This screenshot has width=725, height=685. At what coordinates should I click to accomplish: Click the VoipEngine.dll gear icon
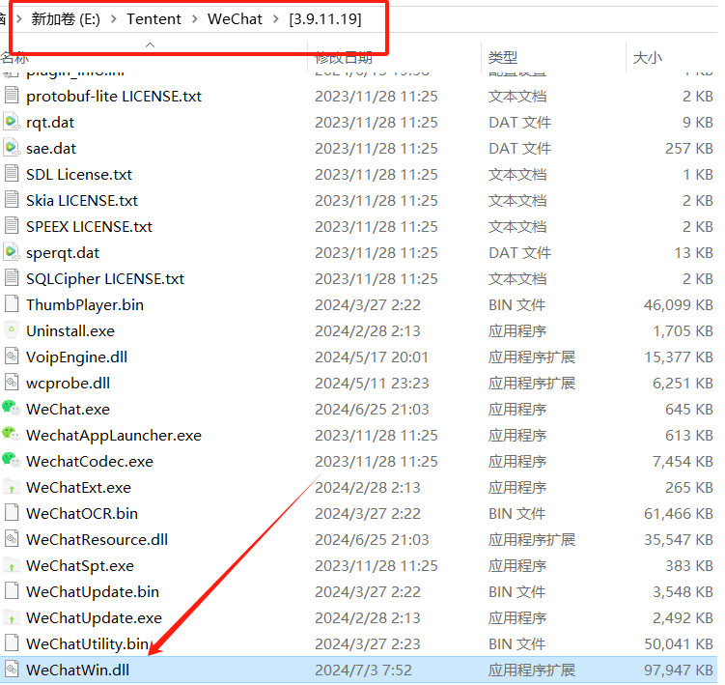(x=12, y=357)
